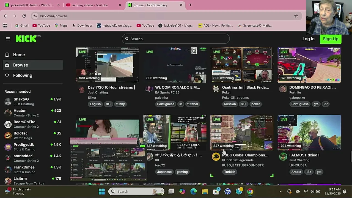Click the paivinha streamer avatar
Viewport: 352px width, 198px height.
pyautogui.click(x=149, y=89)
